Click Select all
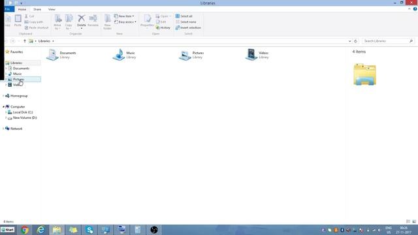The height and width of the screenshot is (235, 418). [184, 16]
